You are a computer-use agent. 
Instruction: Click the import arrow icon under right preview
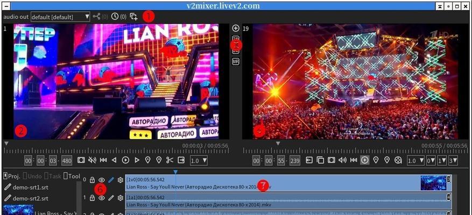[309, 160]
